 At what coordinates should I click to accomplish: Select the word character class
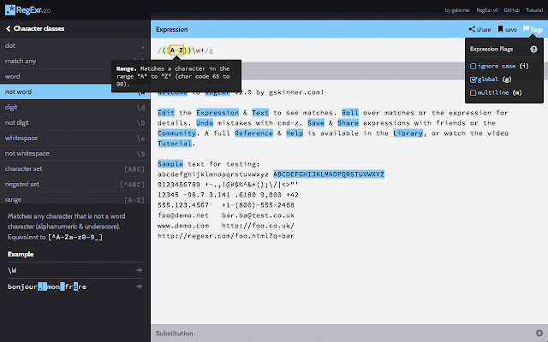pyautogui.click(x=74, y=76)
